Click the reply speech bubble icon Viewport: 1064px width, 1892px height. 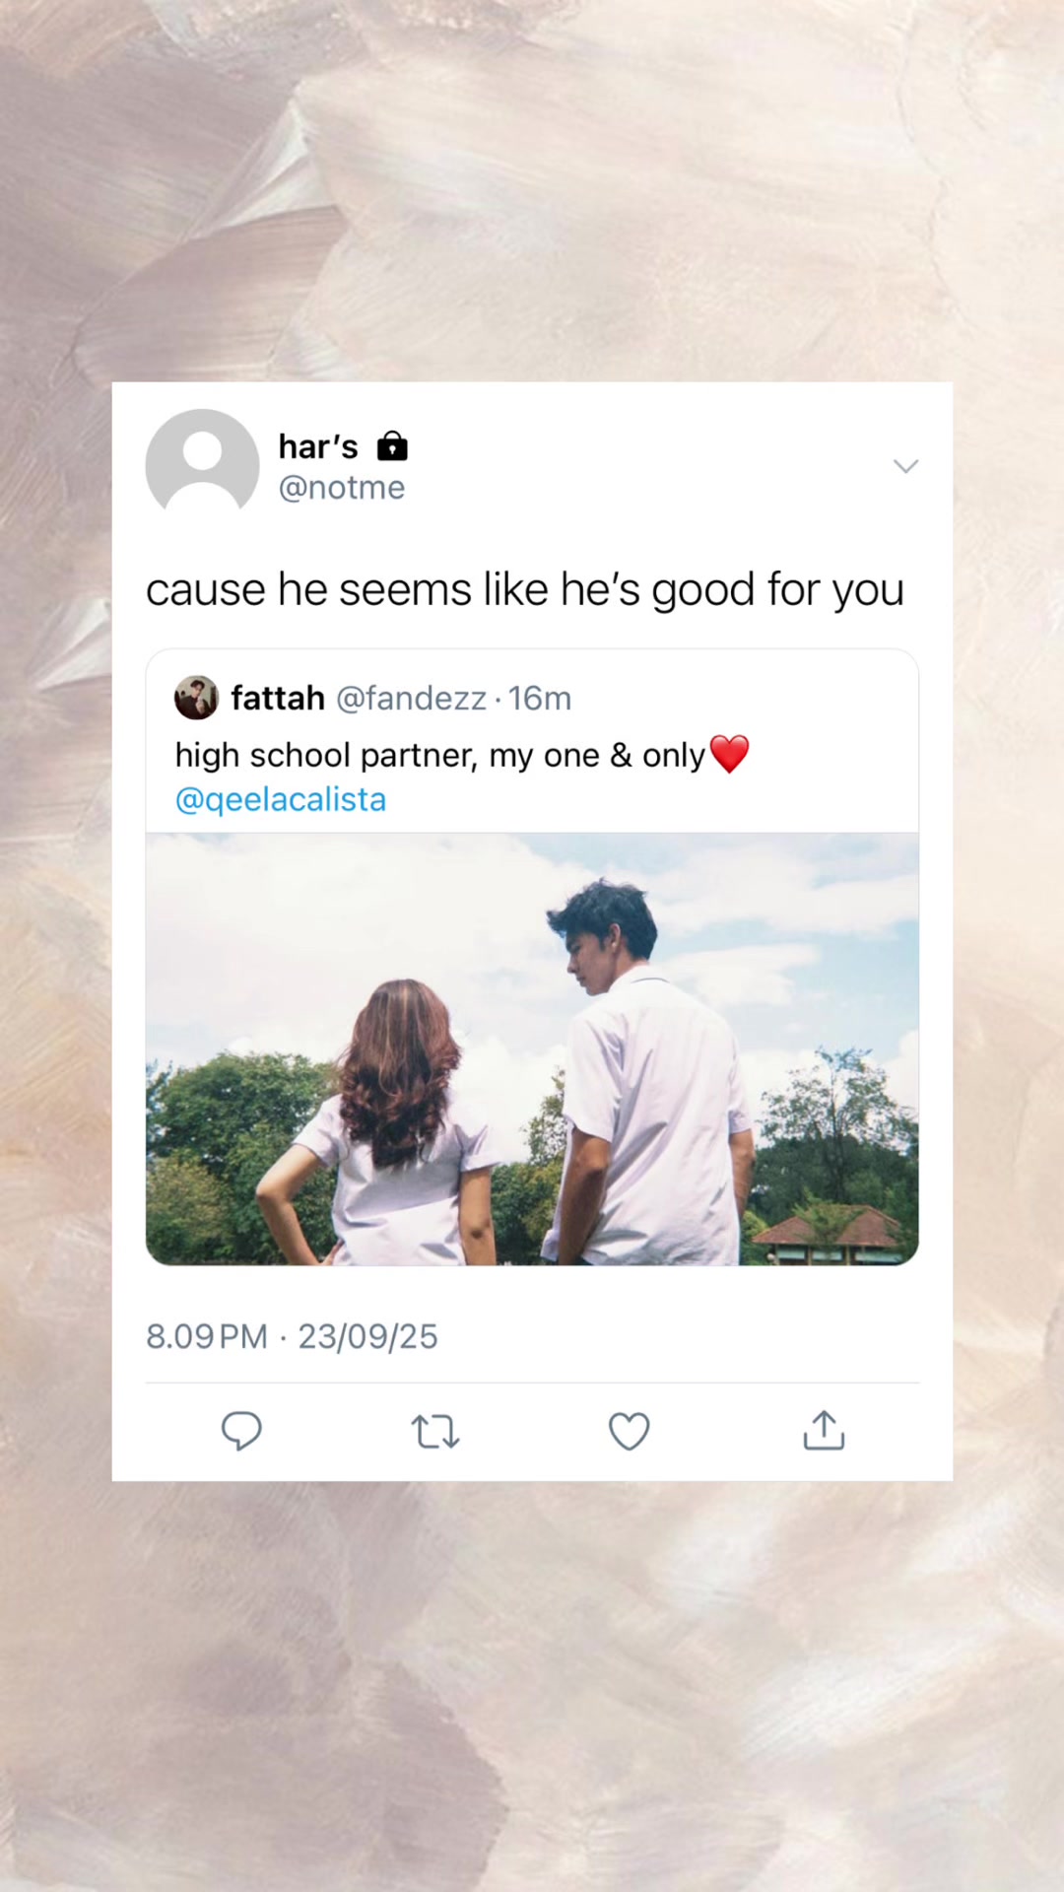[241, 1431]
